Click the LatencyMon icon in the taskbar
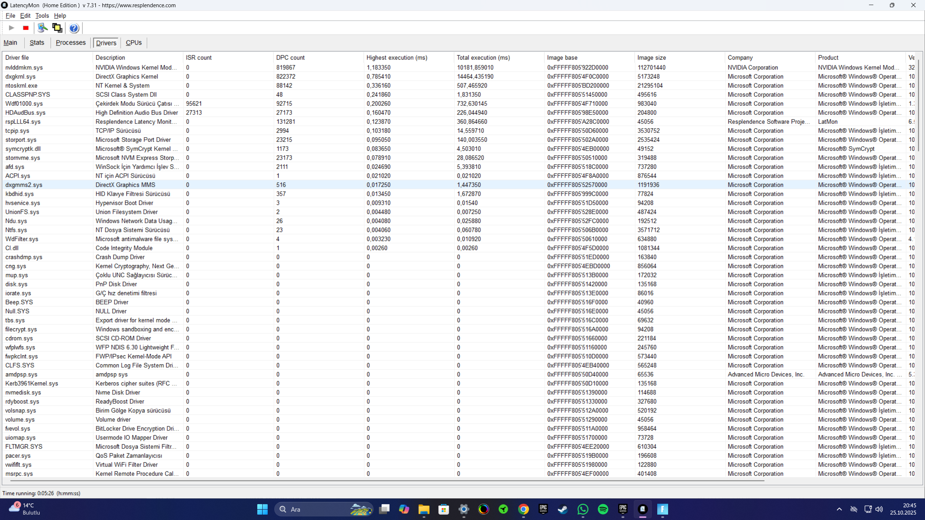This screenshot has width=925, height=520. tap(643, 509)
